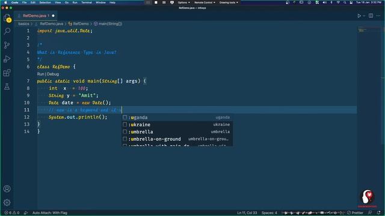
Task: Click Ln 11, Col 33 cursor position
Action: pos(247,213)
